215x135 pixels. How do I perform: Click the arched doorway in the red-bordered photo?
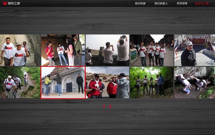pos(69,84)
